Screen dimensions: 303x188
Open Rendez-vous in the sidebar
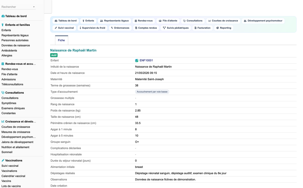[x=10, y=69]
